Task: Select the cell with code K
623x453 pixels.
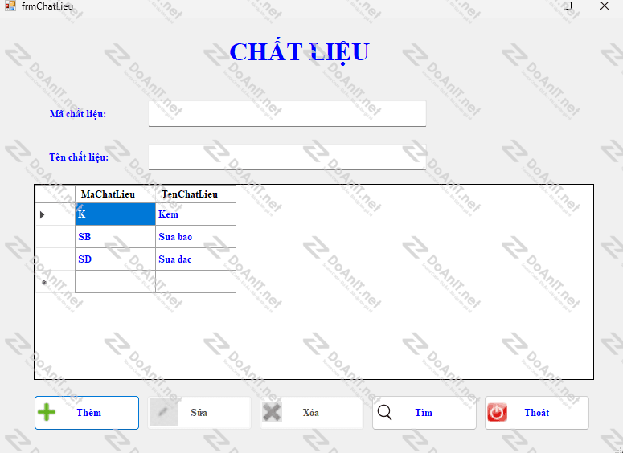Action: pos(115,214)
